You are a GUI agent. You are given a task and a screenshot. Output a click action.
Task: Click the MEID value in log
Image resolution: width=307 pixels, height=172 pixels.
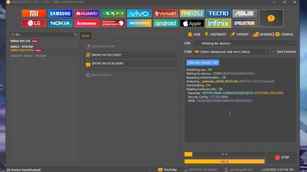(x=224, y=101)
